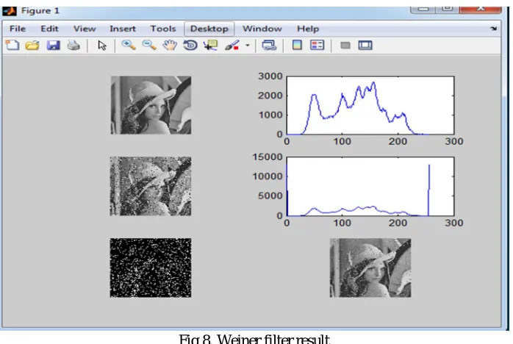513x344 pixels.
Task: Click the noisy salt-and-pepper Lena image
Action: [151, 186]
